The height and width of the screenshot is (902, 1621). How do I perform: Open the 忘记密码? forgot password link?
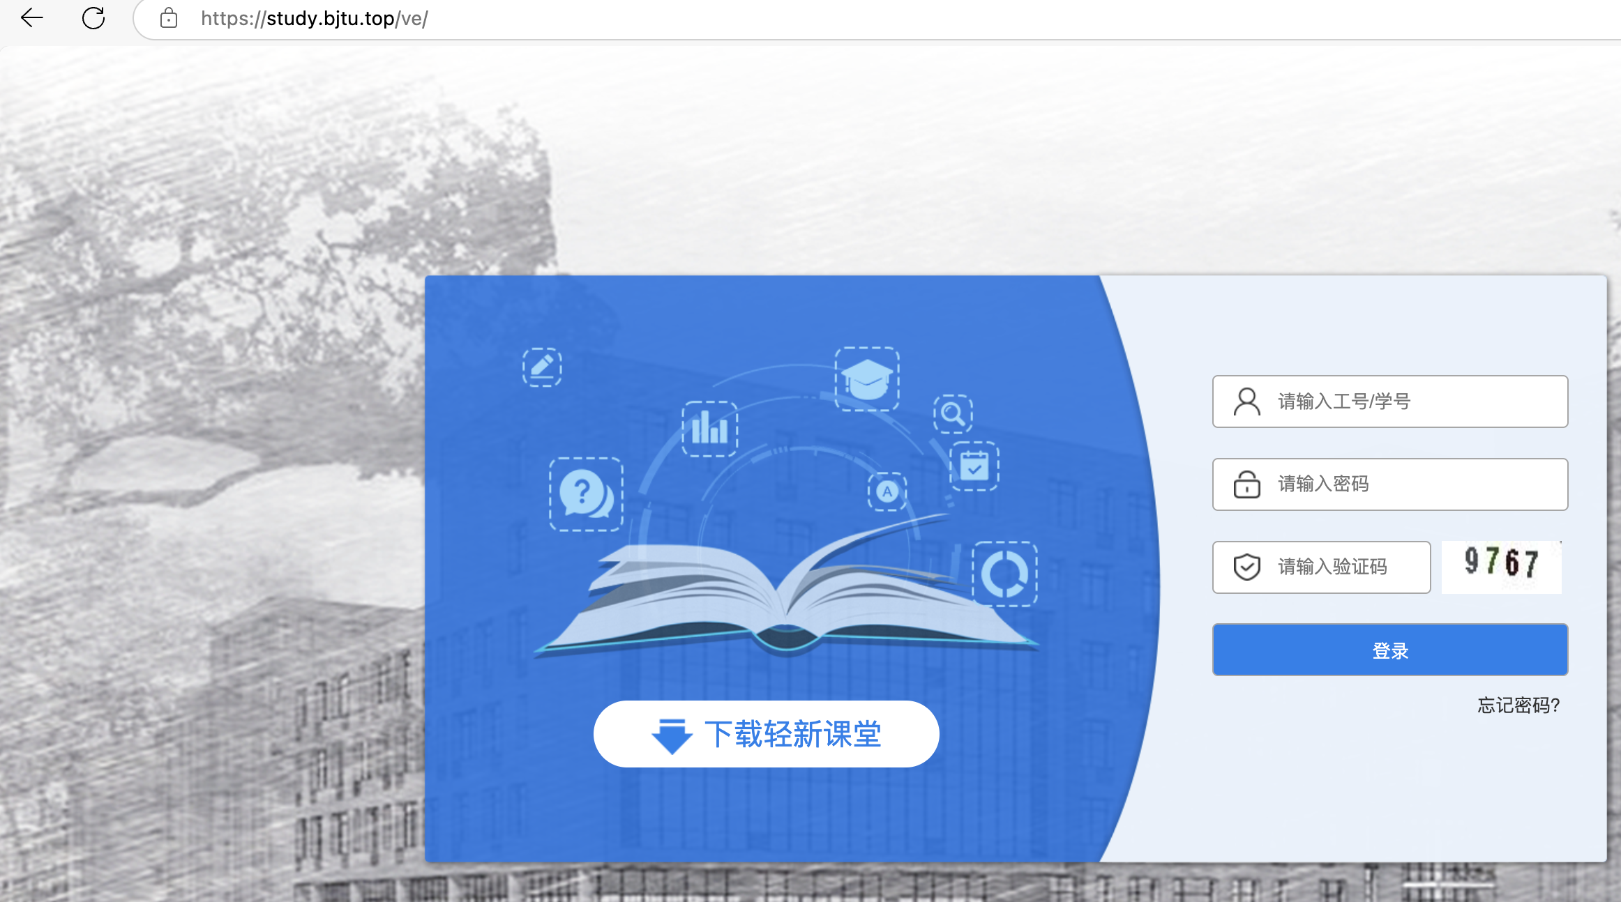tap(1518, 705)
